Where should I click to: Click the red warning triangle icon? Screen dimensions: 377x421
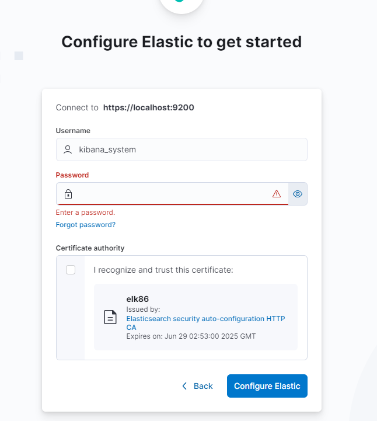tap(277, 194)
